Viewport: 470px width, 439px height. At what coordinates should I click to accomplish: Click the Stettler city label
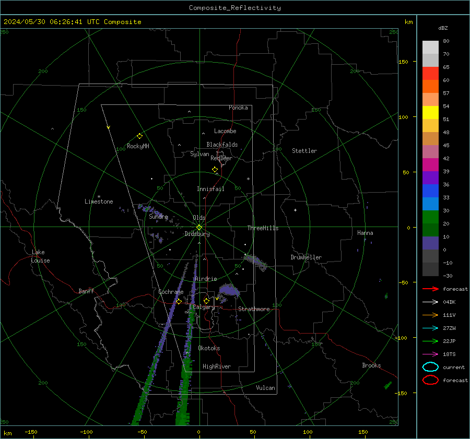tap(304, 151)
